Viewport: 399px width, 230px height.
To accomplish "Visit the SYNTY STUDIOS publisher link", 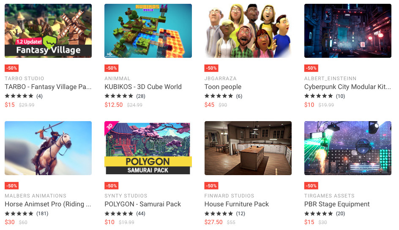I will [x=126, y=196].
